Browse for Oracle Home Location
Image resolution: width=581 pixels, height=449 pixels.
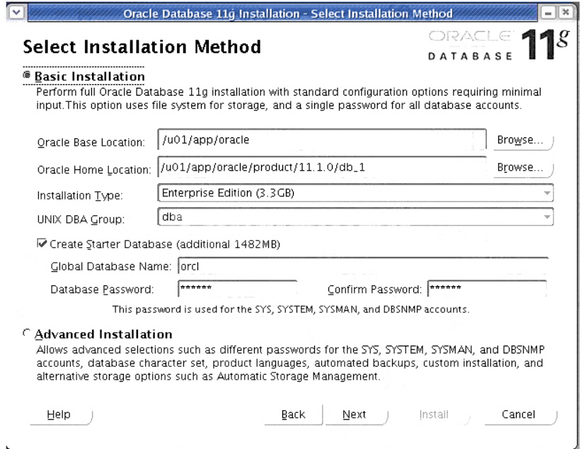pos(523,168)
